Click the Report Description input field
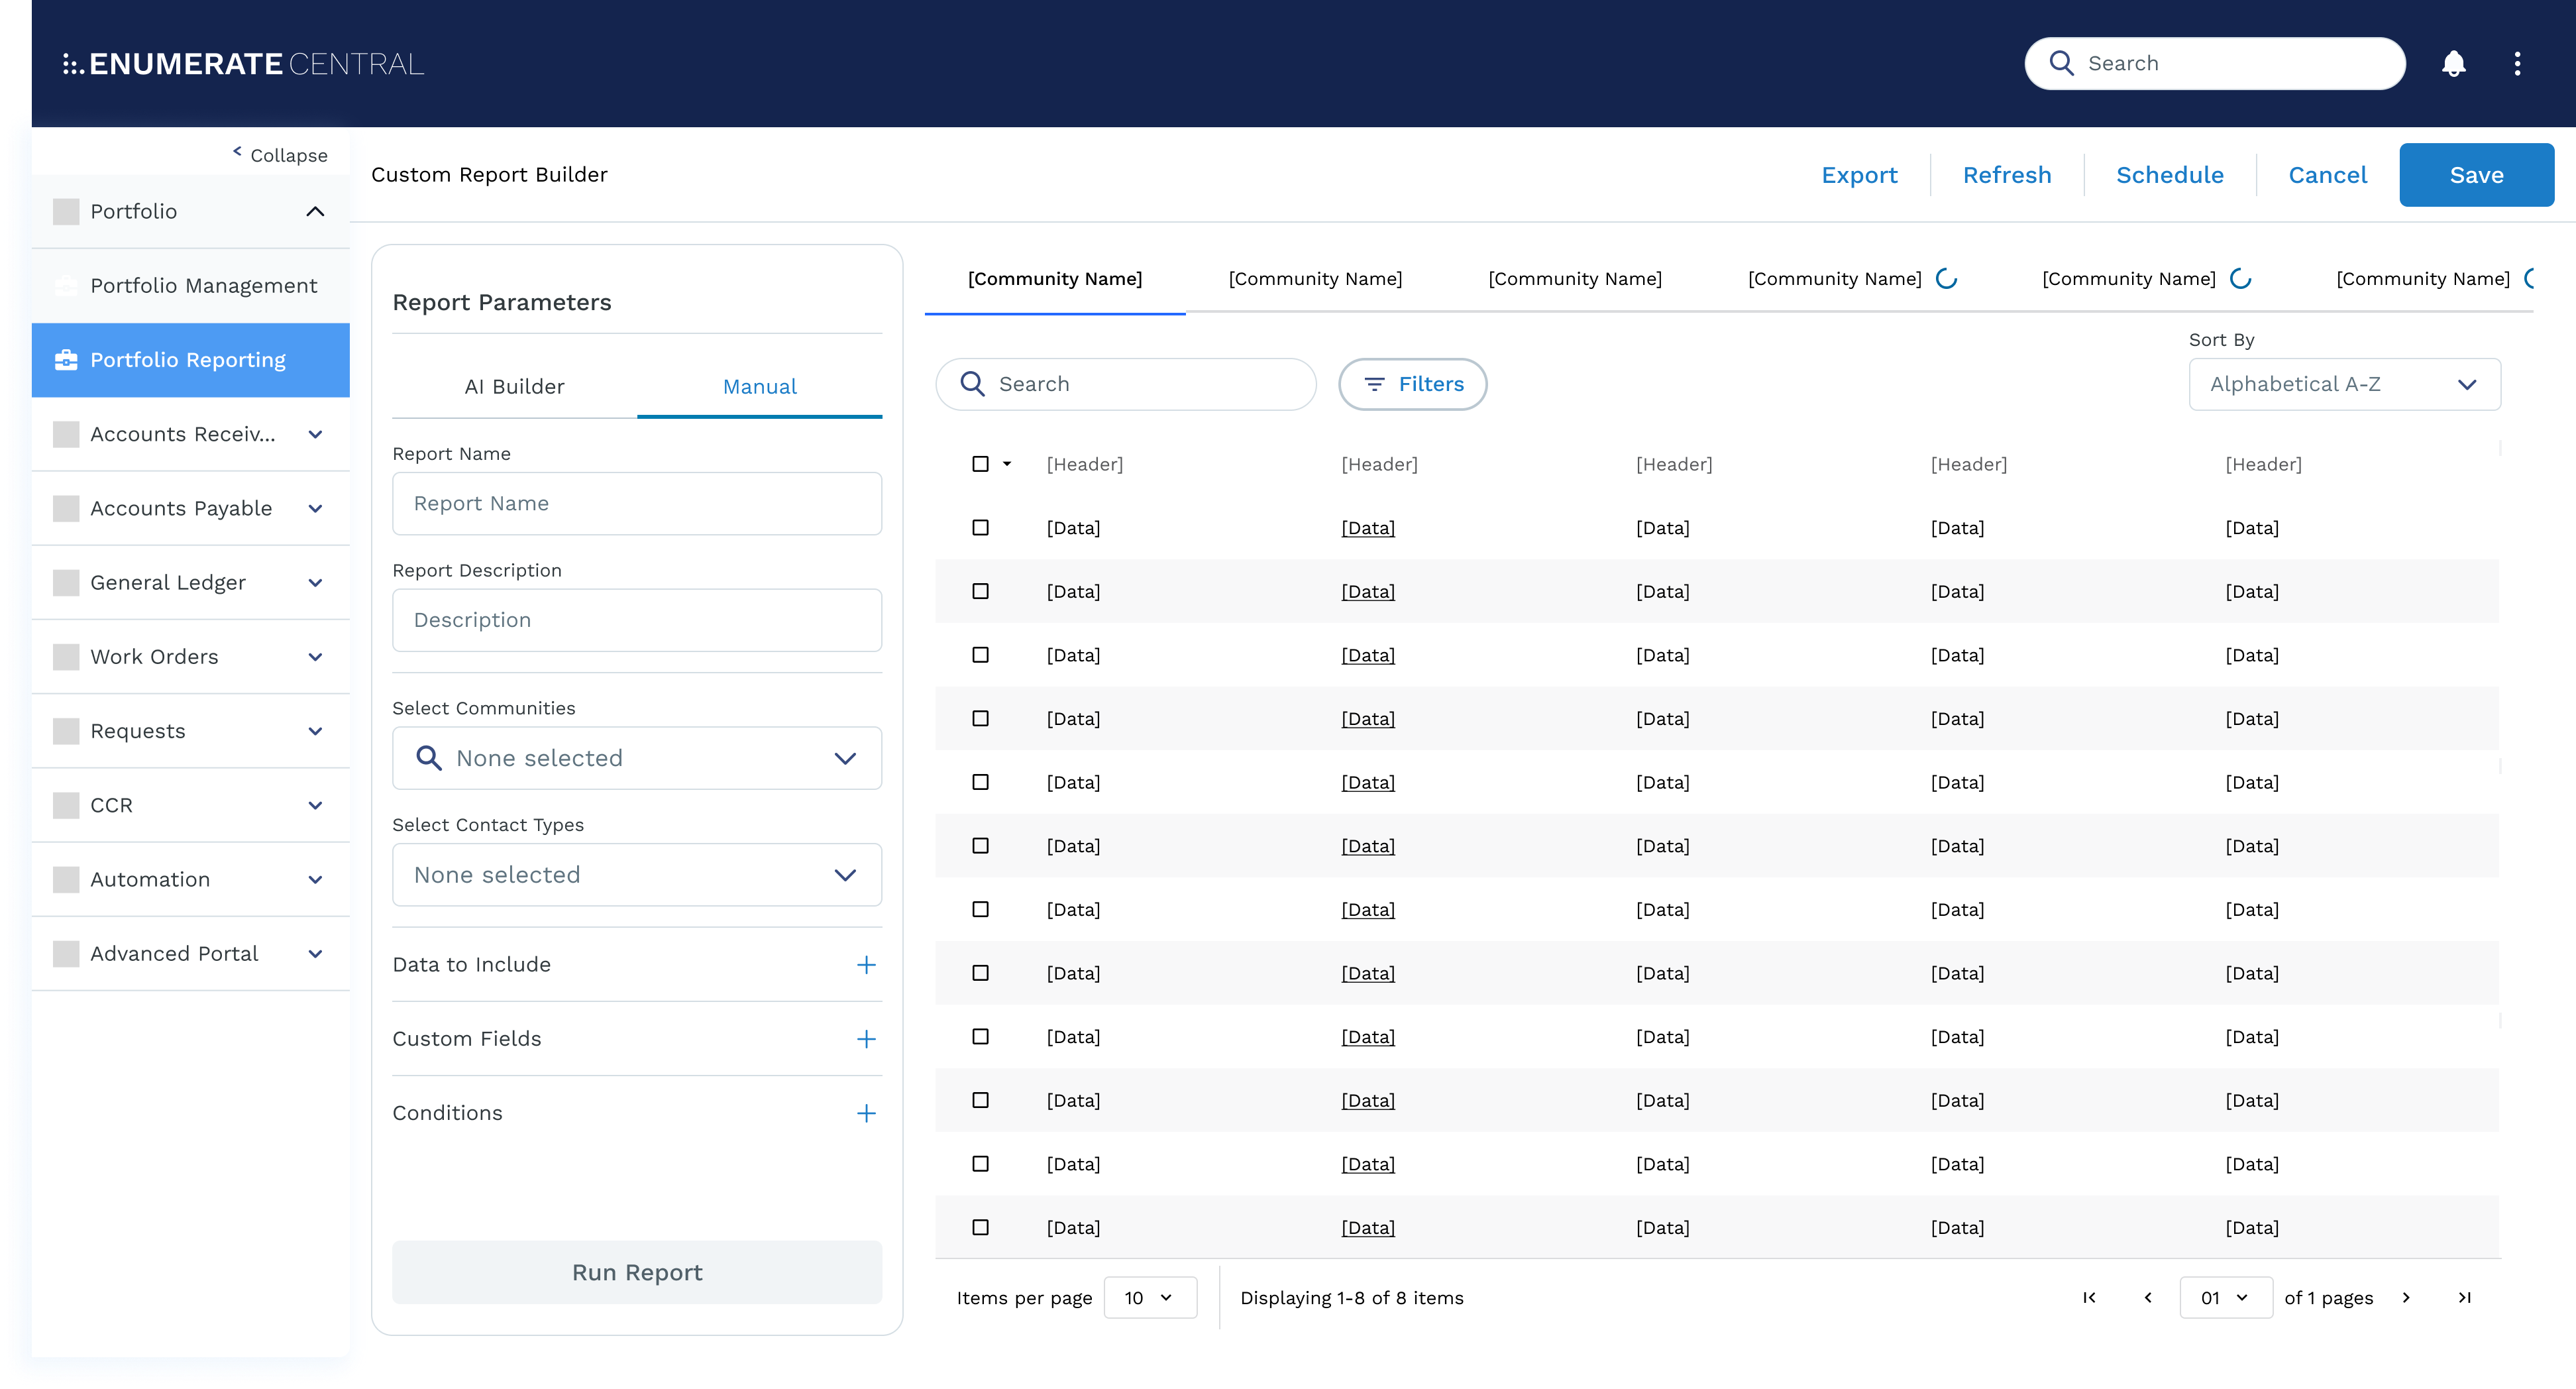Screen dimensions: 2576x1389 [x=637, y=620]
